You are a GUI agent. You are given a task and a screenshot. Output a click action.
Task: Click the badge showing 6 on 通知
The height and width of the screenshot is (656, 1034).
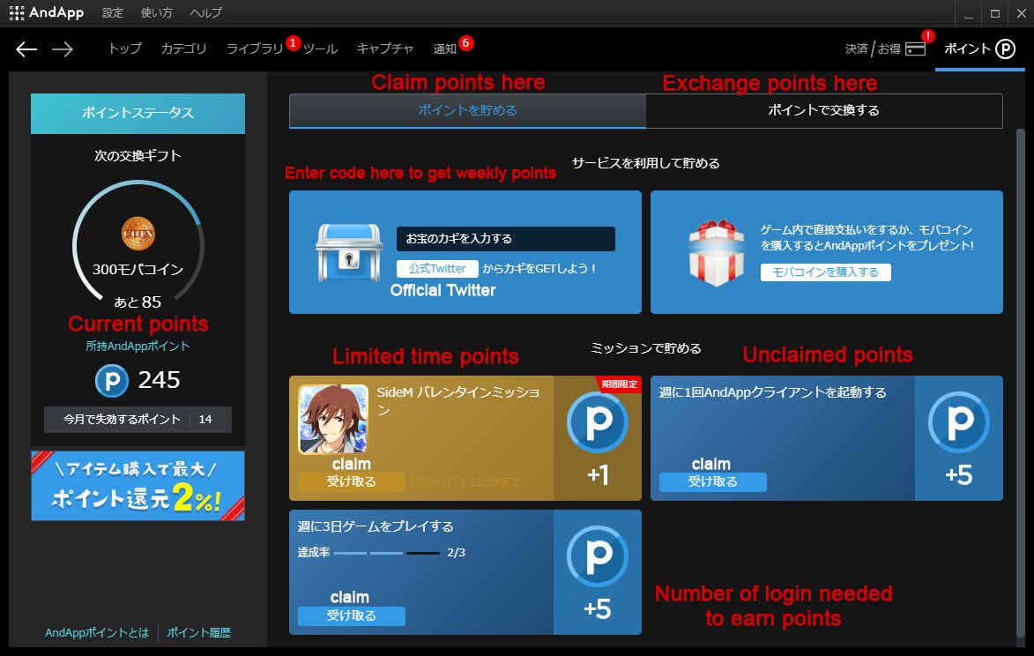[x=466, y=43]
